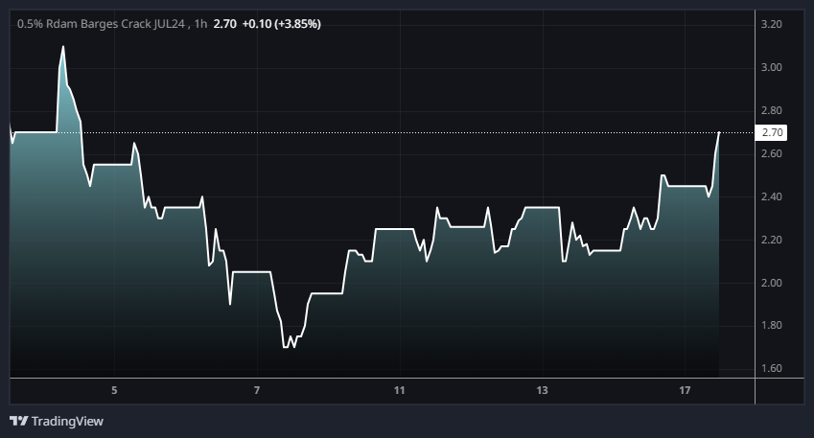Click the 1h interval label
The height and width of the screenshot is (438, 814).
tap(200, 23)
